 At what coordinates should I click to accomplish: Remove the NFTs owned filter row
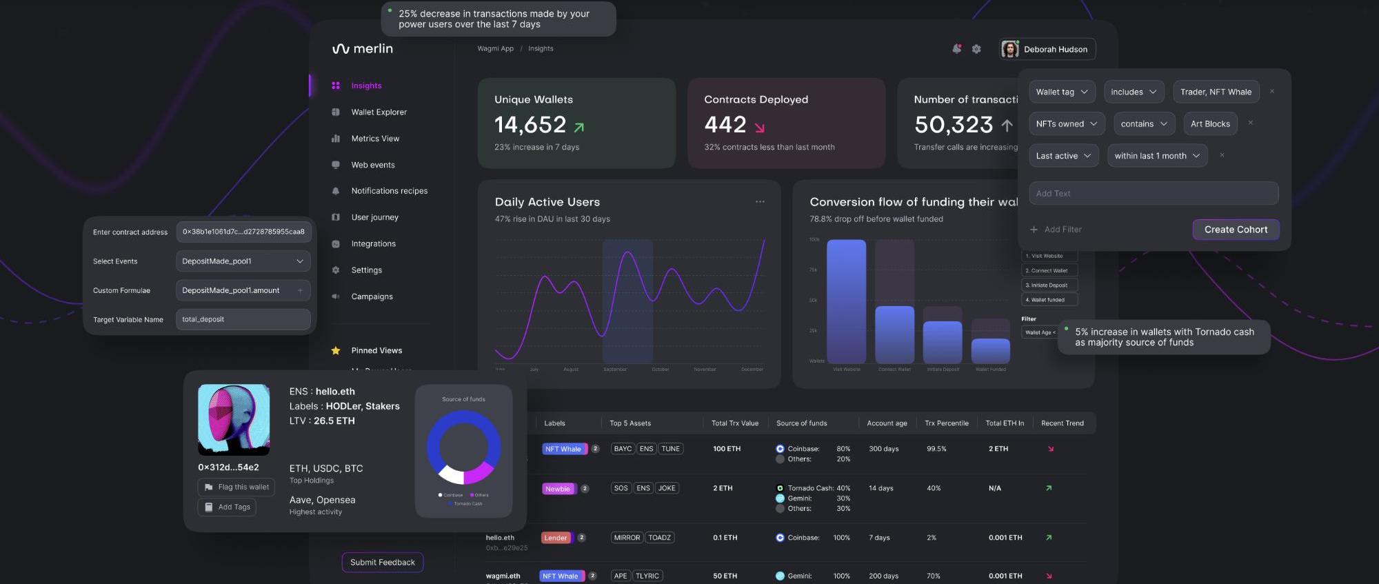pyautogui.click(x=1251, y=123)
